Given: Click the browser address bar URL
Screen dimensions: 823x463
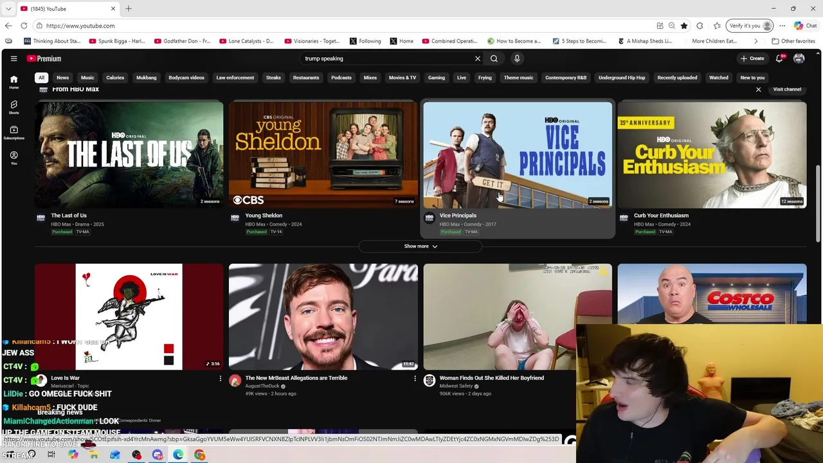Looking at the screenshot, I should pos(80,26).
